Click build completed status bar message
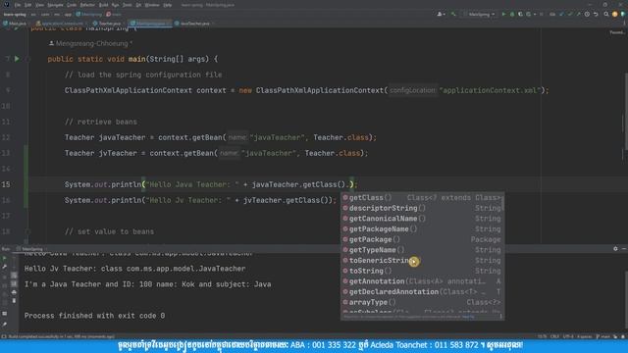This screenshot has width=628, height=353. pyautogui.click(x=61, y=336)
